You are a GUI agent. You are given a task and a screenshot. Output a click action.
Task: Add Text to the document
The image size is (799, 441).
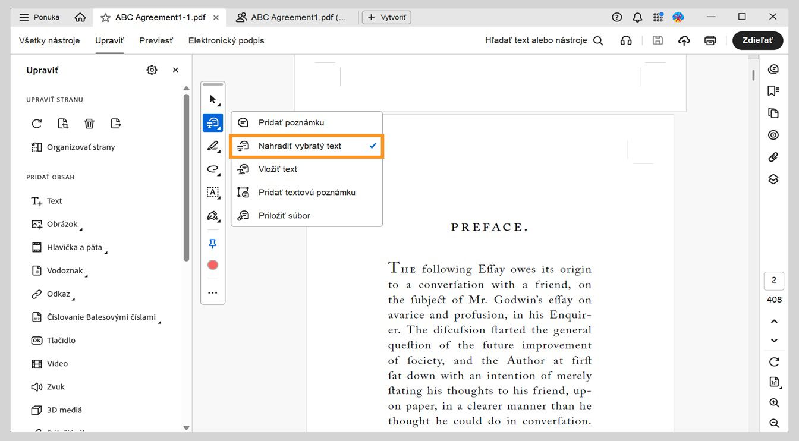pyautogui.click(x=46, y=201)
